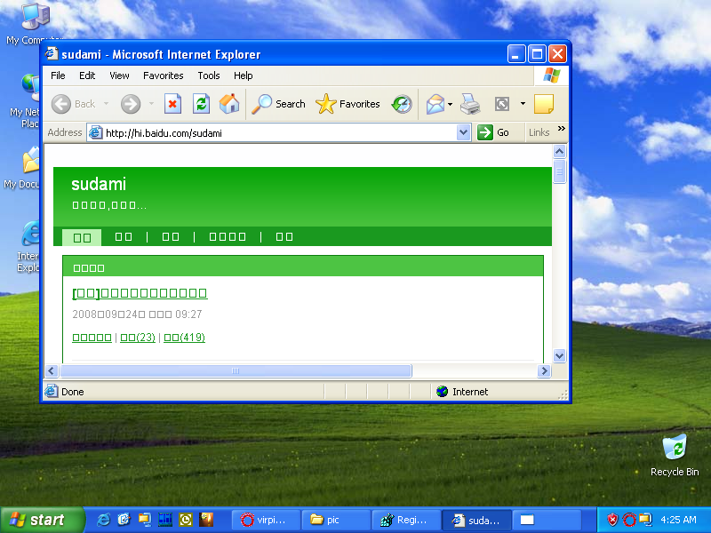The image size is (711, 533).
Task: Click the vertical scrollbar thumb
Action: [560, 171]
